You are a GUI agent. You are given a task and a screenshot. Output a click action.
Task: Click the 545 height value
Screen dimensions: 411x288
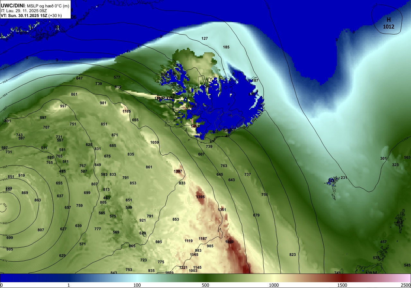click(407, 265)
